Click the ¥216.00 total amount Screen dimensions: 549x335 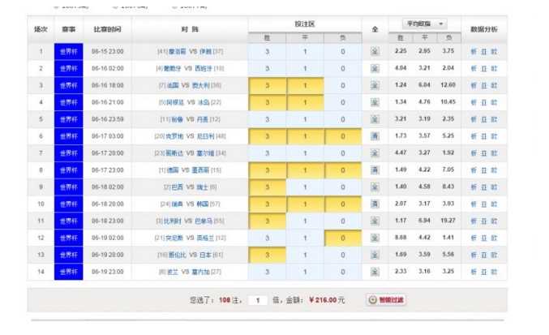323,300
